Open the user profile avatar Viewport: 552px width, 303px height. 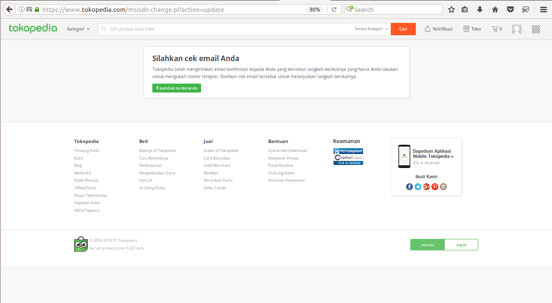click(x=516, y=29)
